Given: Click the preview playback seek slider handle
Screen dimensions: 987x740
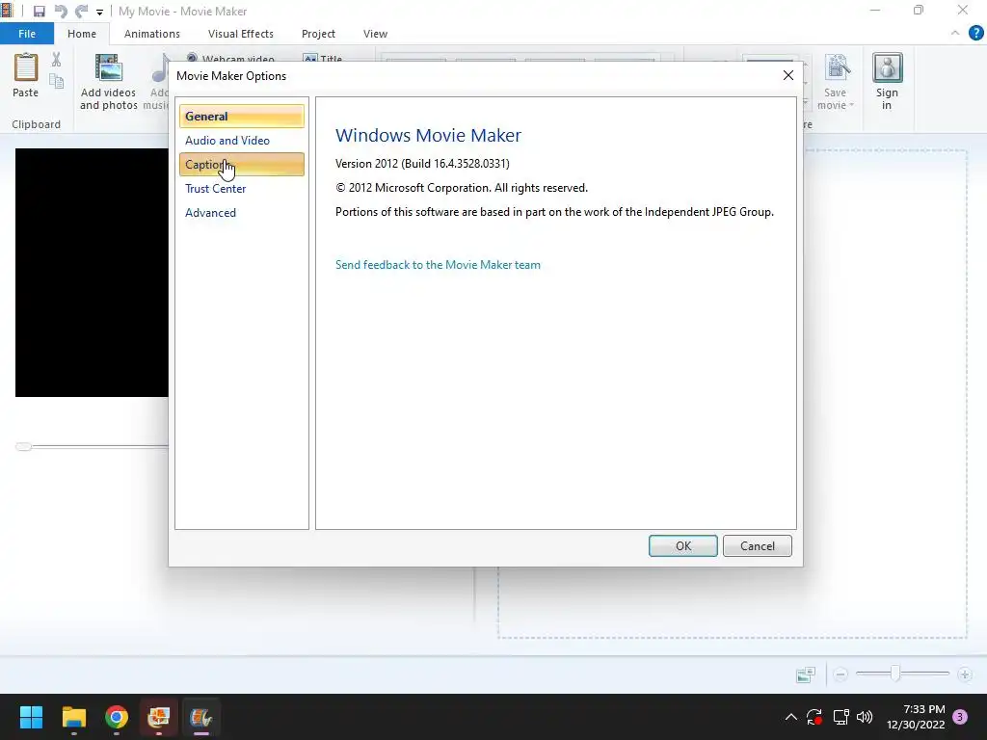Looking at the screenshot, I should pos(24,447).
